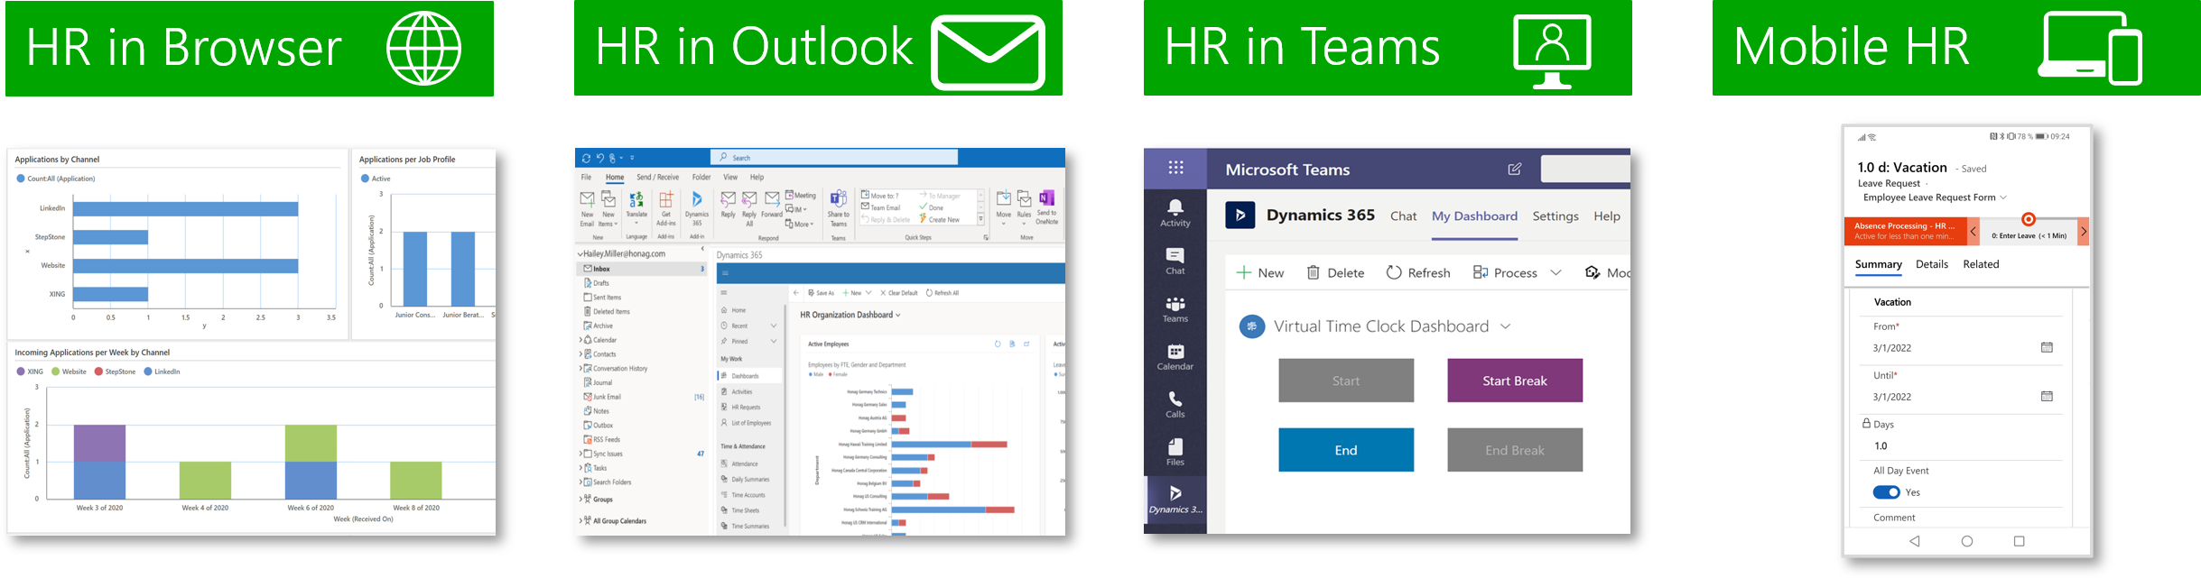The image size is (2201, 578).
Task: Open Files in the Teams sidebar
Action: 1175,452
